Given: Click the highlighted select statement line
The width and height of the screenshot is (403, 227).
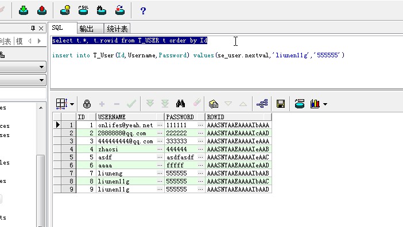Looking at the screenshot, I should [x=130, y=41].
